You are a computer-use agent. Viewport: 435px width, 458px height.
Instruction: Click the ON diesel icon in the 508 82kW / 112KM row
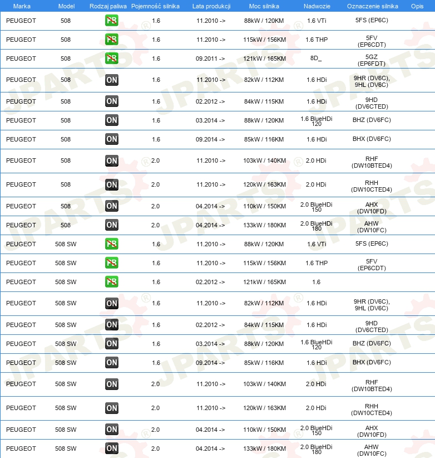[112, 80]
